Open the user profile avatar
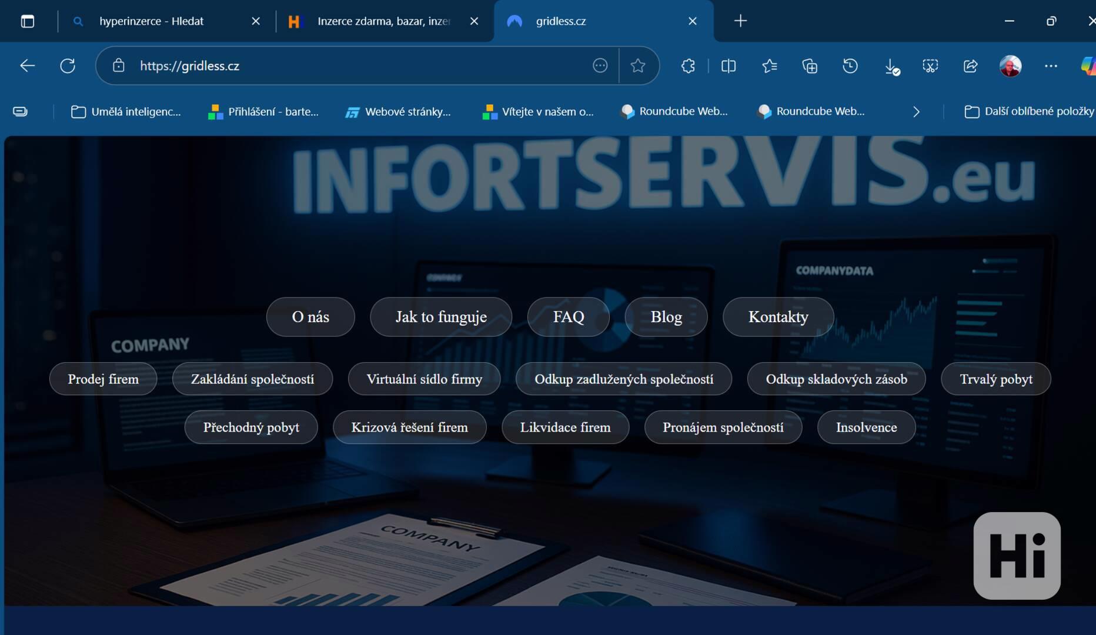Screen dimensions: 1096x635 pos(1010,66)
